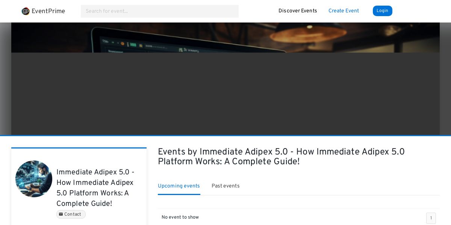Image resolution: width=451 pixels, height=225 pixels.
Task: Click the organizer name in the sidebar card
Action: 95,188
